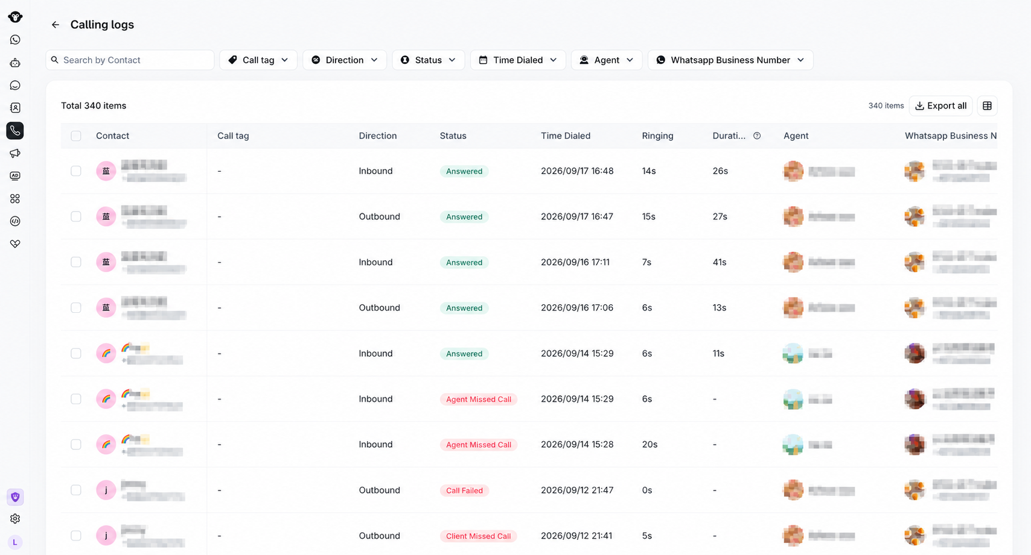Open the WhatsApp section from the sidebar
Viewport: 1031px width, 555px height.
coord(15,40)
